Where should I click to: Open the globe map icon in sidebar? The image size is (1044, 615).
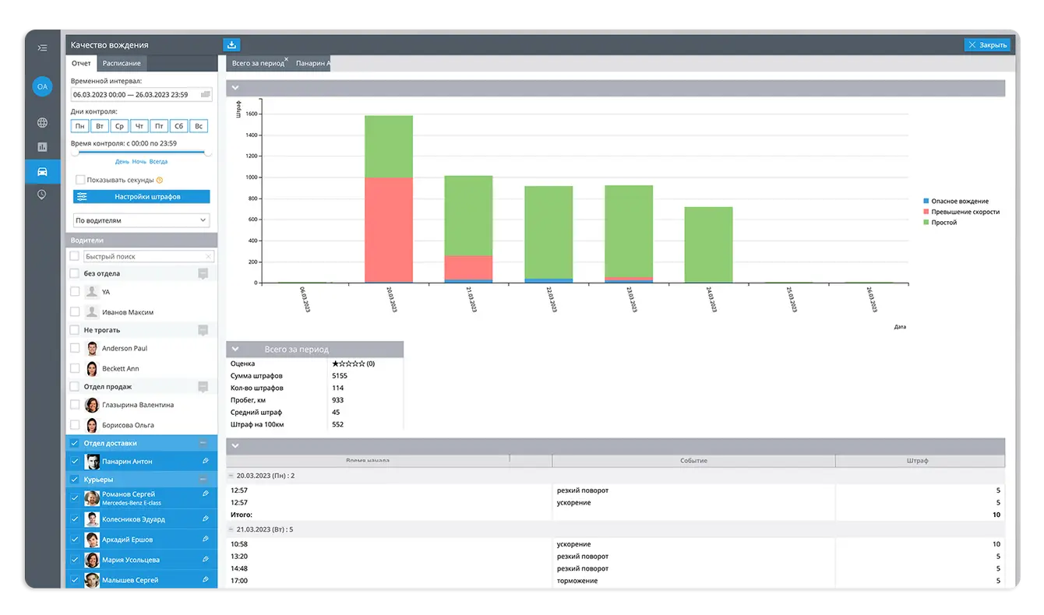pos(42,122)
